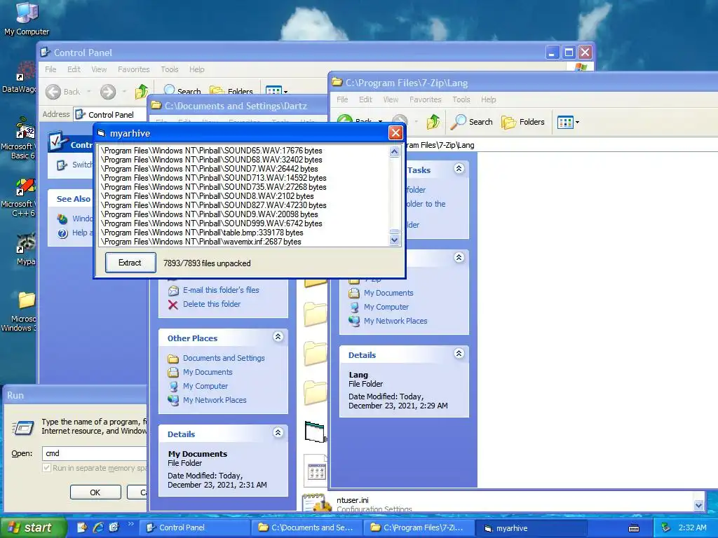Click My Documents link in Dartz window
This screenshot has height=538, width=718.
(x=208, y=373)
